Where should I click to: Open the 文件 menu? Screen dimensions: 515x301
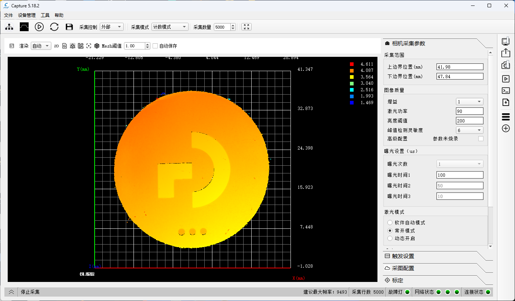[8, 15]
